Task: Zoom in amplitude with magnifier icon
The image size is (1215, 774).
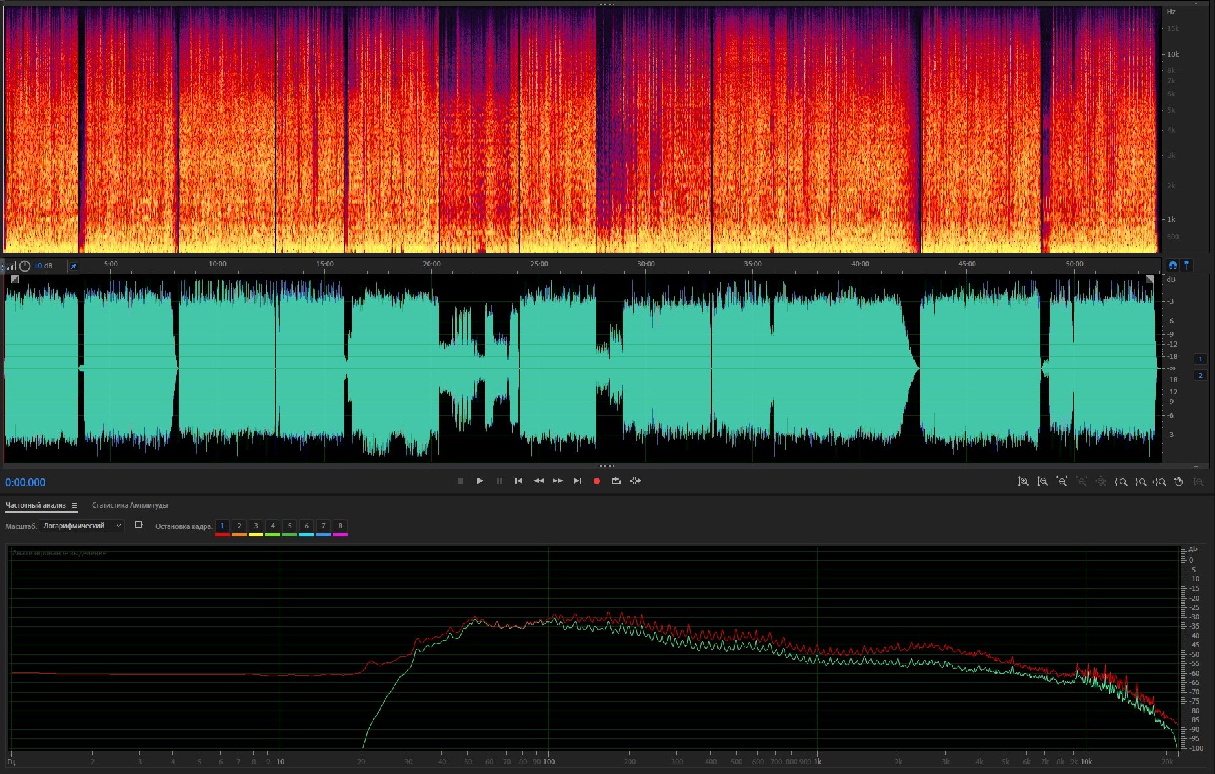Action: coord(1023,482)
